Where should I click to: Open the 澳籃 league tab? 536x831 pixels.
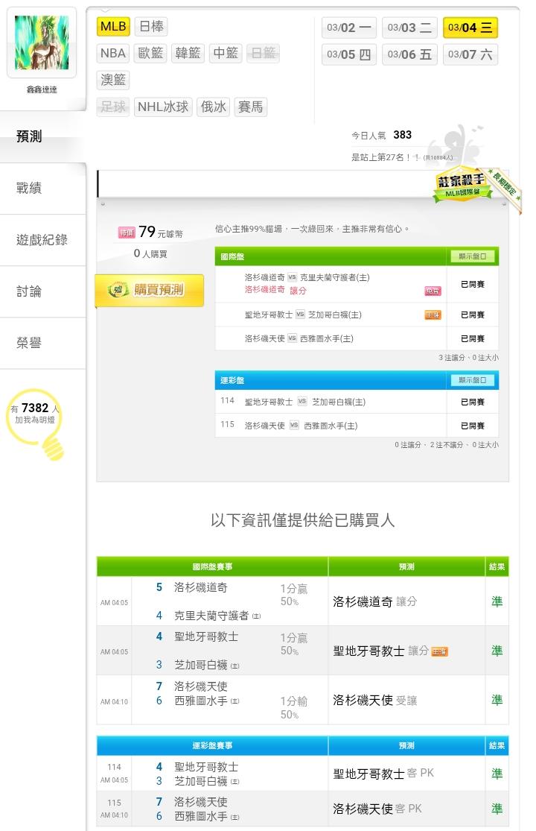113,80
